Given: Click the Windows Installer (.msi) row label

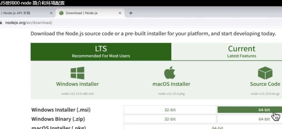Looking at the screenshot, I should (x=61, y=110).
